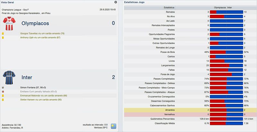
Task: Click the Estatística column header
Action: 169,7
